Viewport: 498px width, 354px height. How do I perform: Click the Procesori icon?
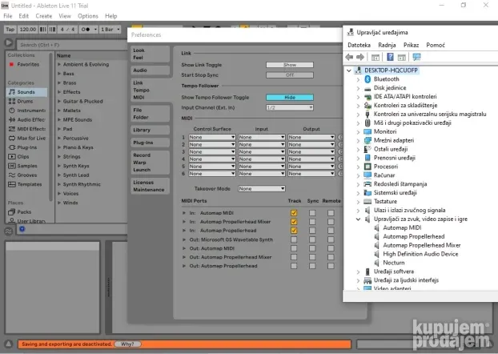click(x=367, y=167)
